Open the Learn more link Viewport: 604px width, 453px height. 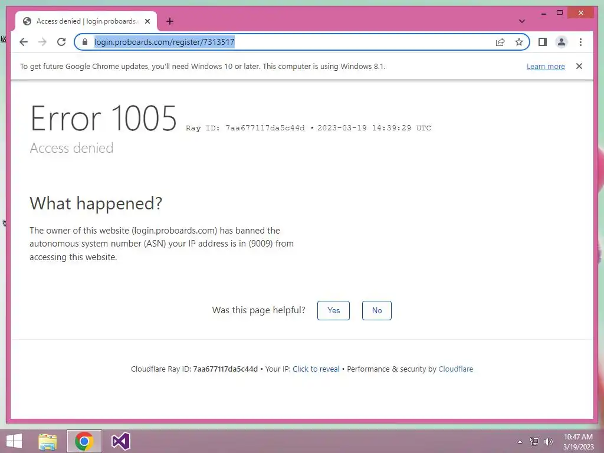pos(546,66)
